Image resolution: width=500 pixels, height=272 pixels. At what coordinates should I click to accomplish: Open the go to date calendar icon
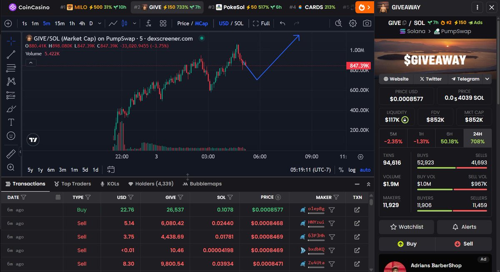[x=111, y=169]
